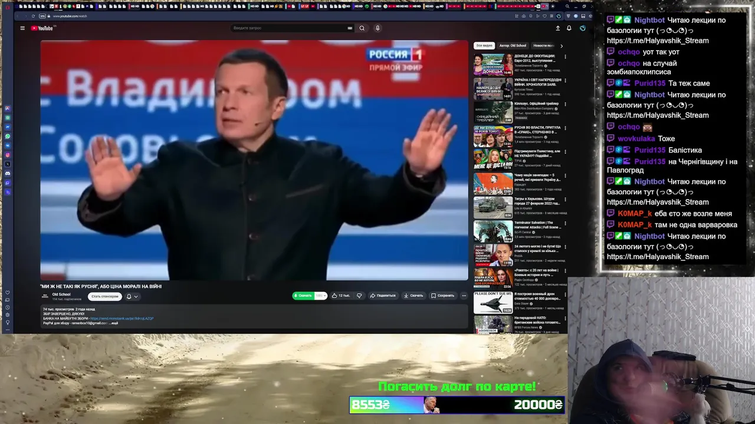This screenshot has width=755, height=424.
Task: Click the YouTube logo
Action: pyautogui.click(x=42, y=28)
